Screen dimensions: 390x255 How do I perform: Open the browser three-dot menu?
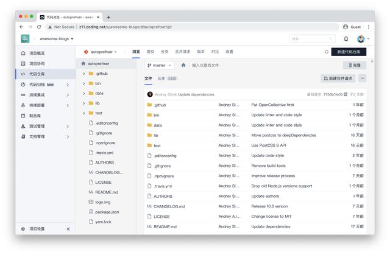[x=368, y=27]
